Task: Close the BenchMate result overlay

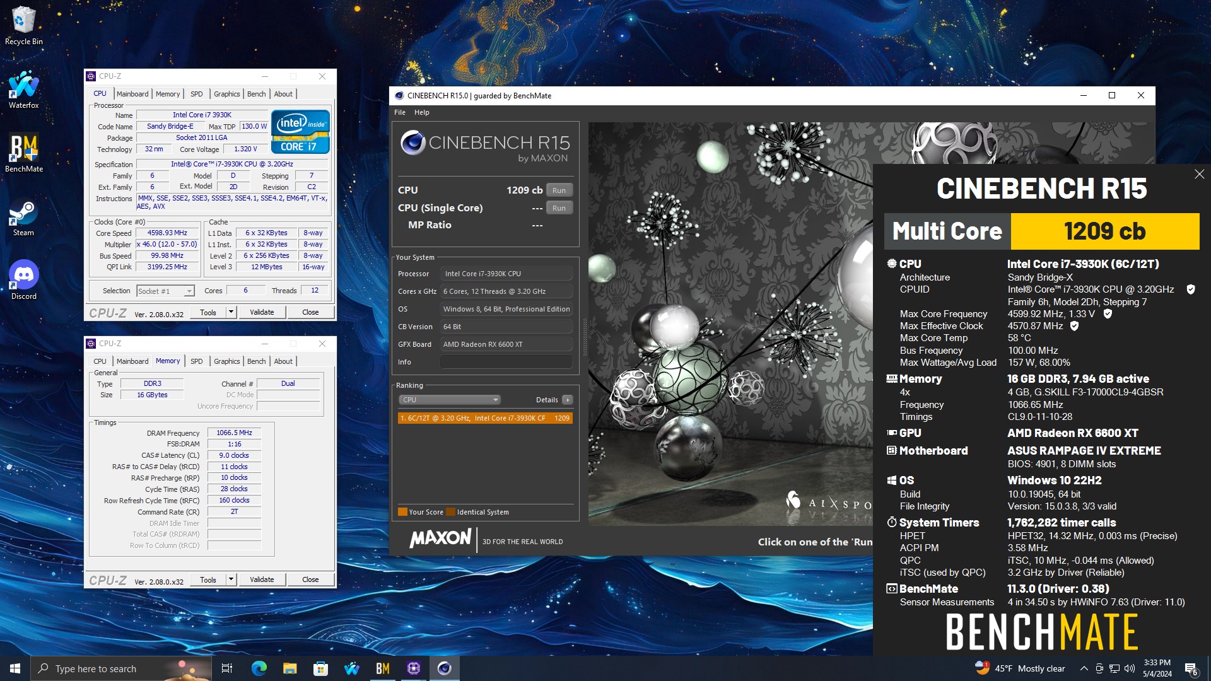Action: pyautogui.click(x=1199, y=174)
